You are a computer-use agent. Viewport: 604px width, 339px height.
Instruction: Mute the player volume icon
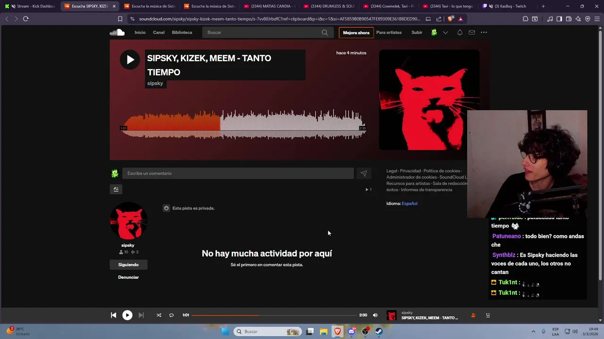point(375,315)
